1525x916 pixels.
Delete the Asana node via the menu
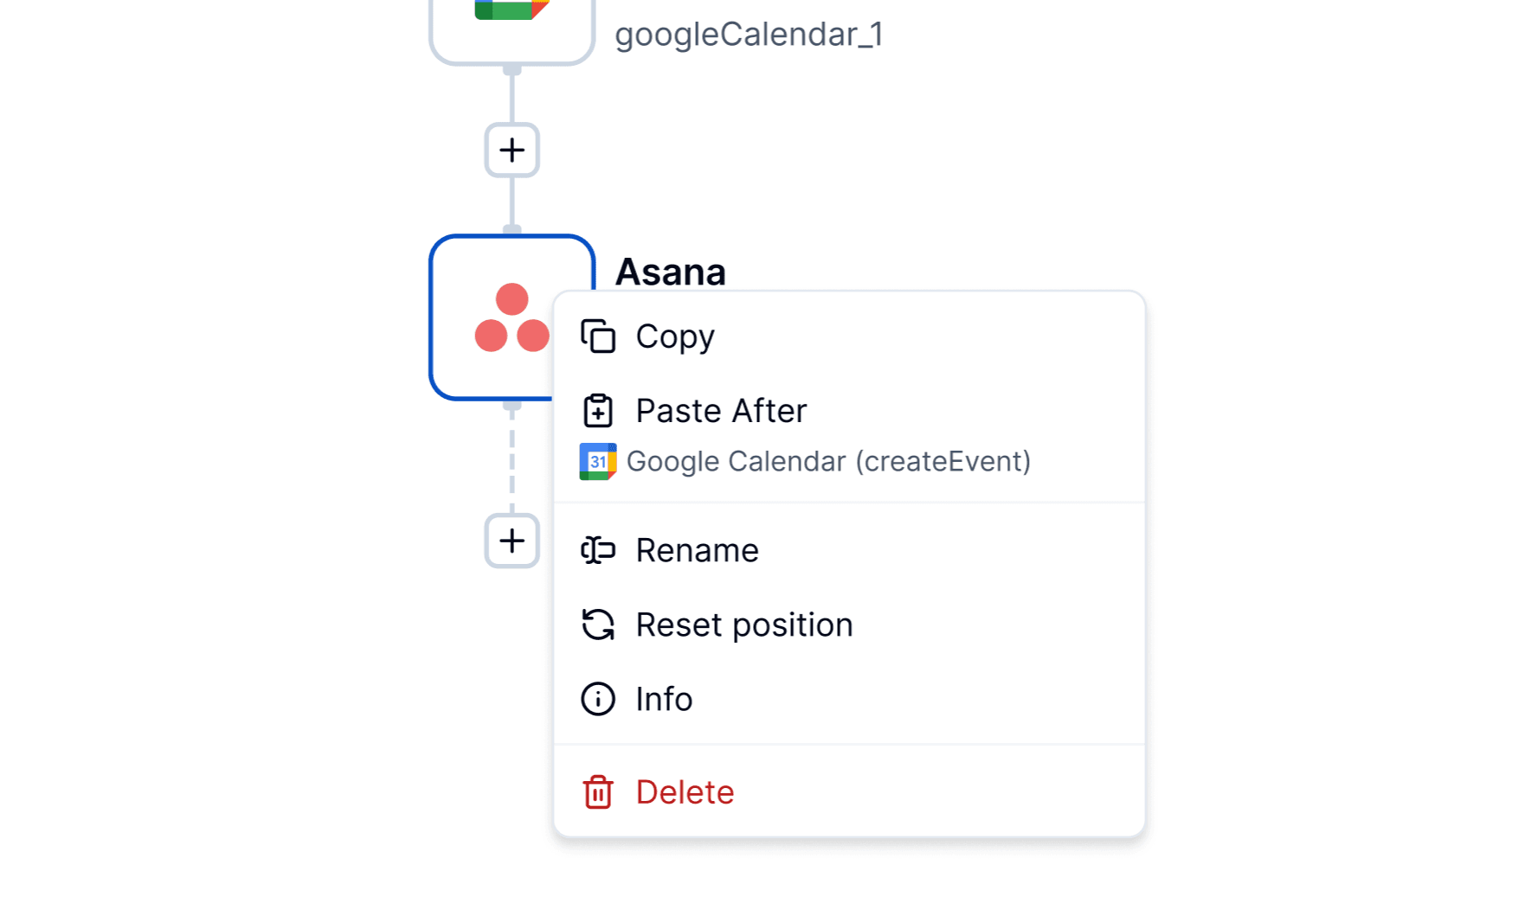(x=685, y=791)
